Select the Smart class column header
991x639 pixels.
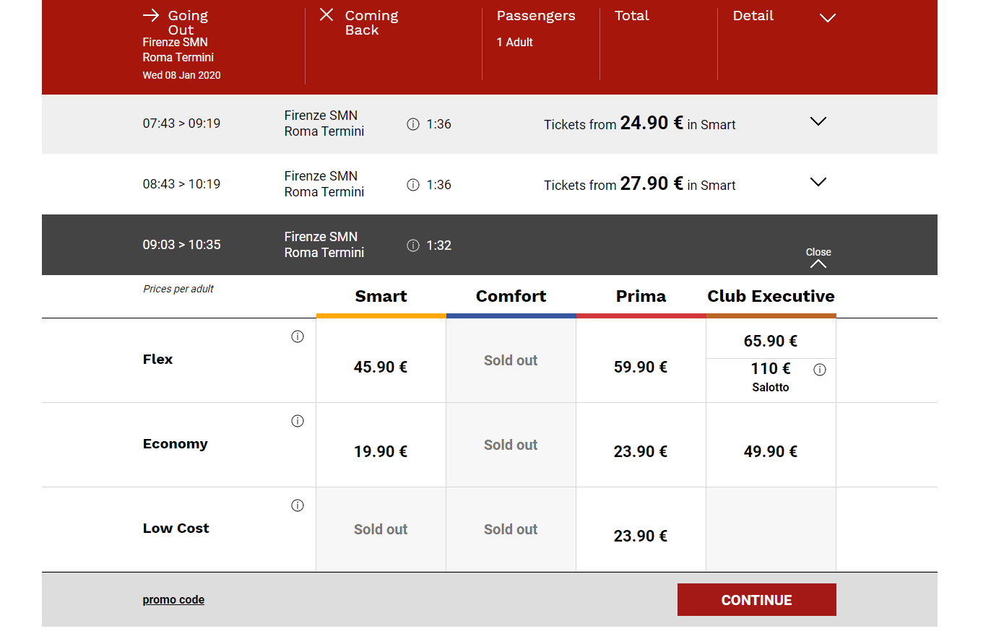point(381,296)
